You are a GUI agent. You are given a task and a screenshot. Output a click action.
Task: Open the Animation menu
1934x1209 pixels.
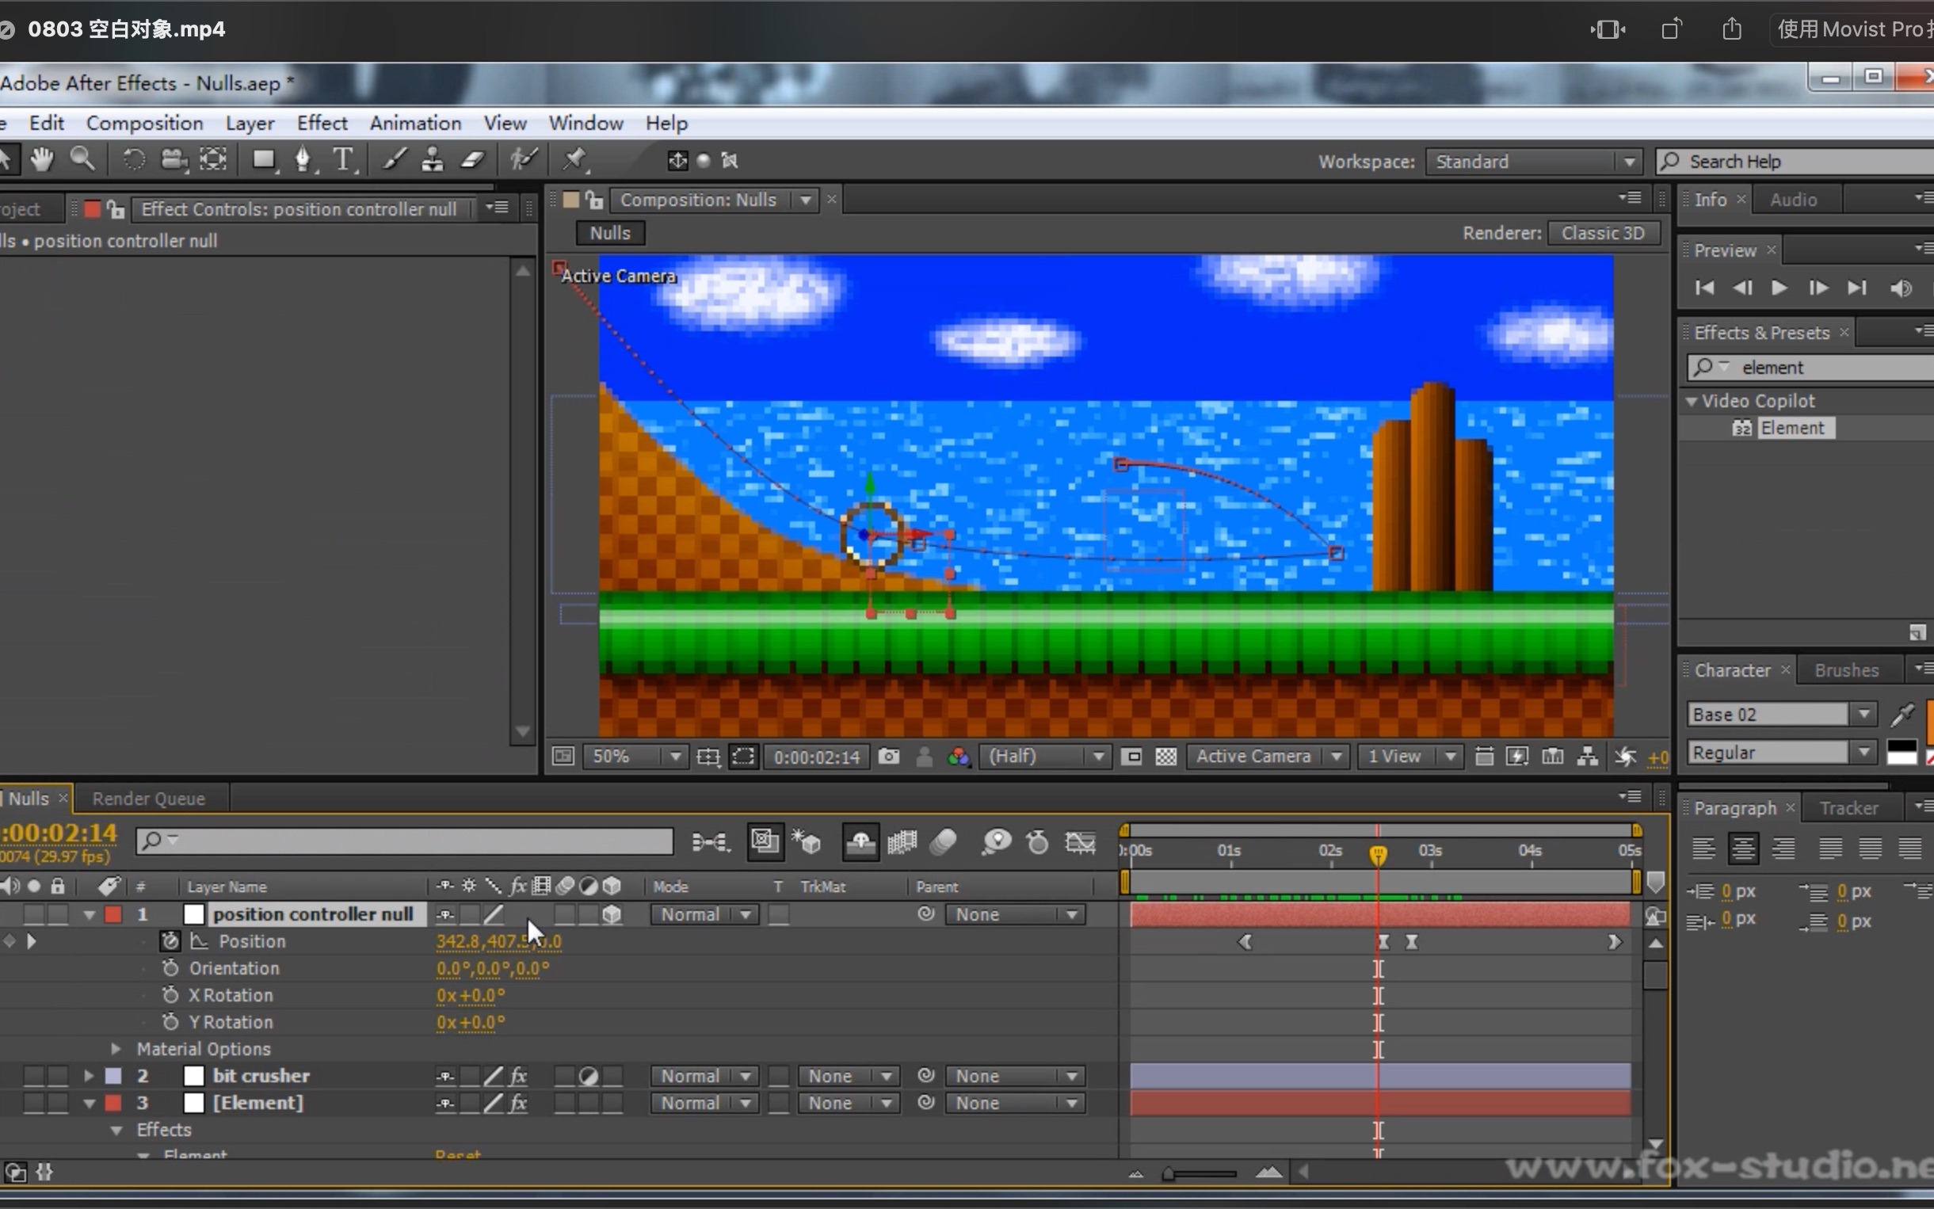(415, 123)
